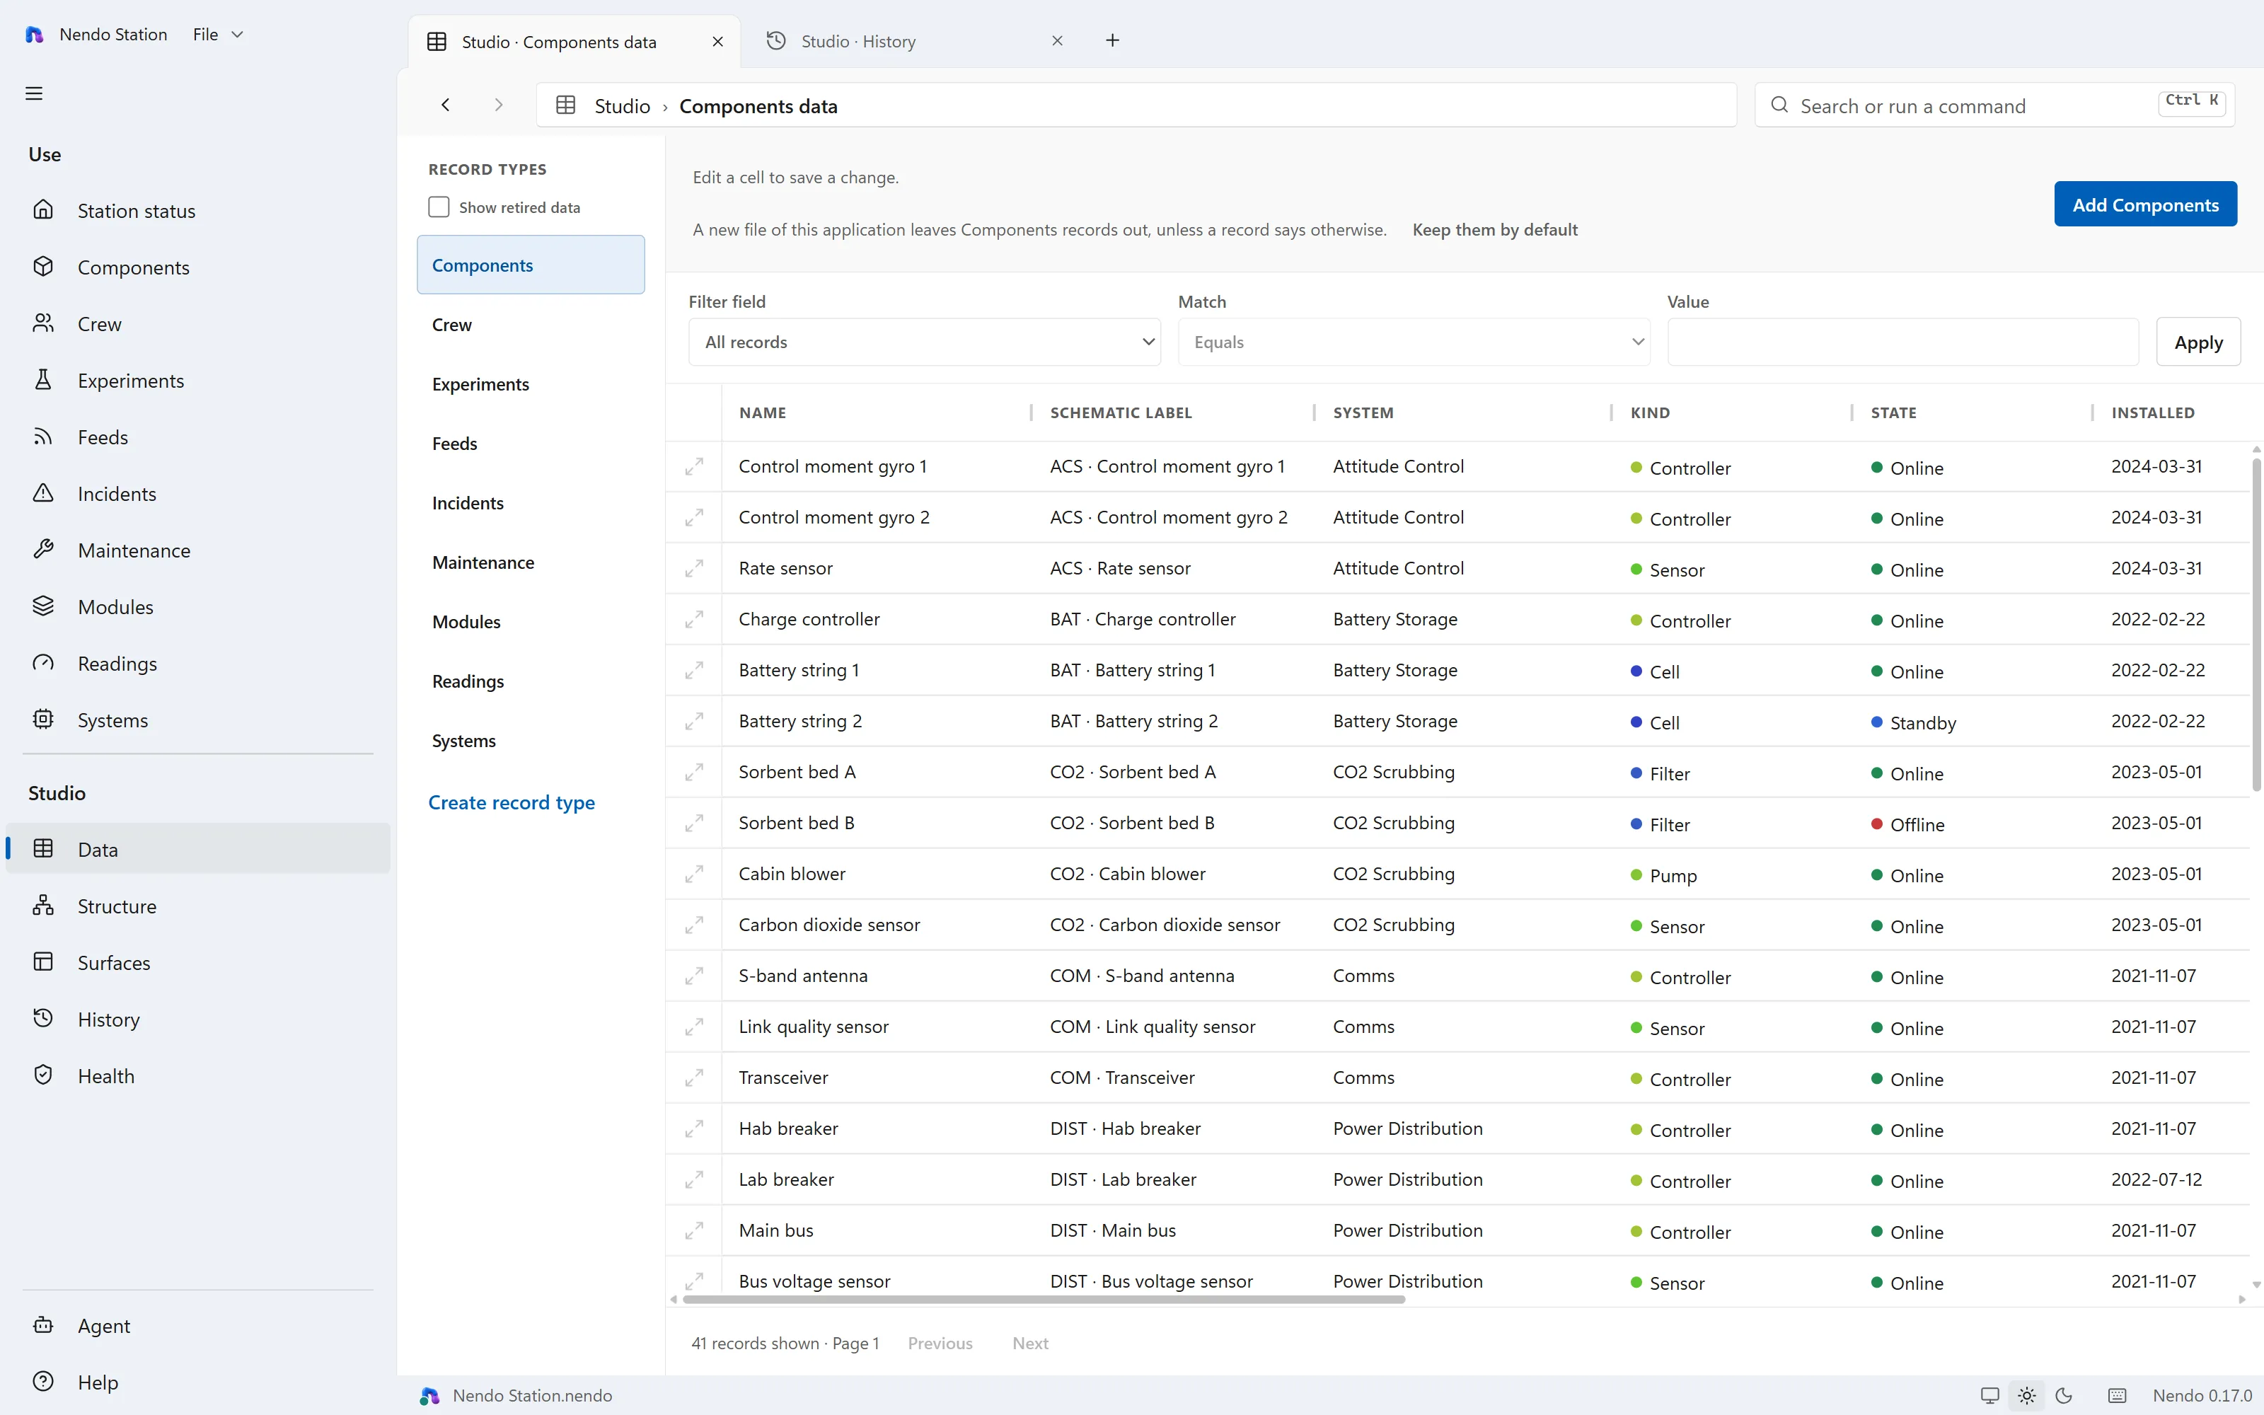
Task: Open Structure in the Studio section
Action: click(198, 906)
